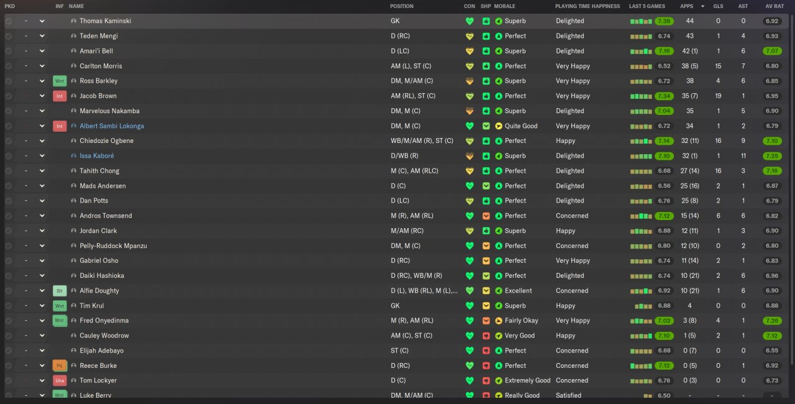Image resolution: width=795 pixels, height=404 pixels.
Task: Open Thomas Kaminski's player profile
Action: [106, 21]
